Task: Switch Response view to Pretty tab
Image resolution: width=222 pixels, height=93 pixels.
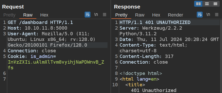Action: pos(121,15)
